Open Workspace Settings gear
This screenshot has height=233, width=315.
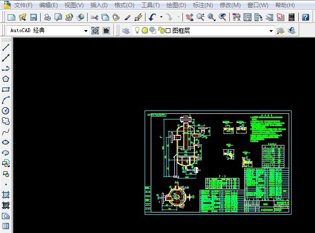pos(95,31)
